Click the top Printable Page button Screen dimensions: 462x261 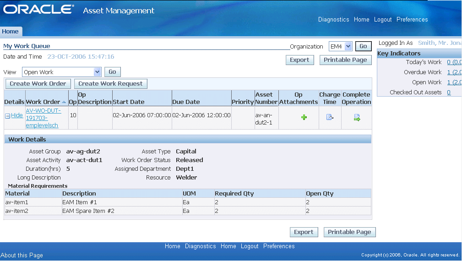(345, 60)
